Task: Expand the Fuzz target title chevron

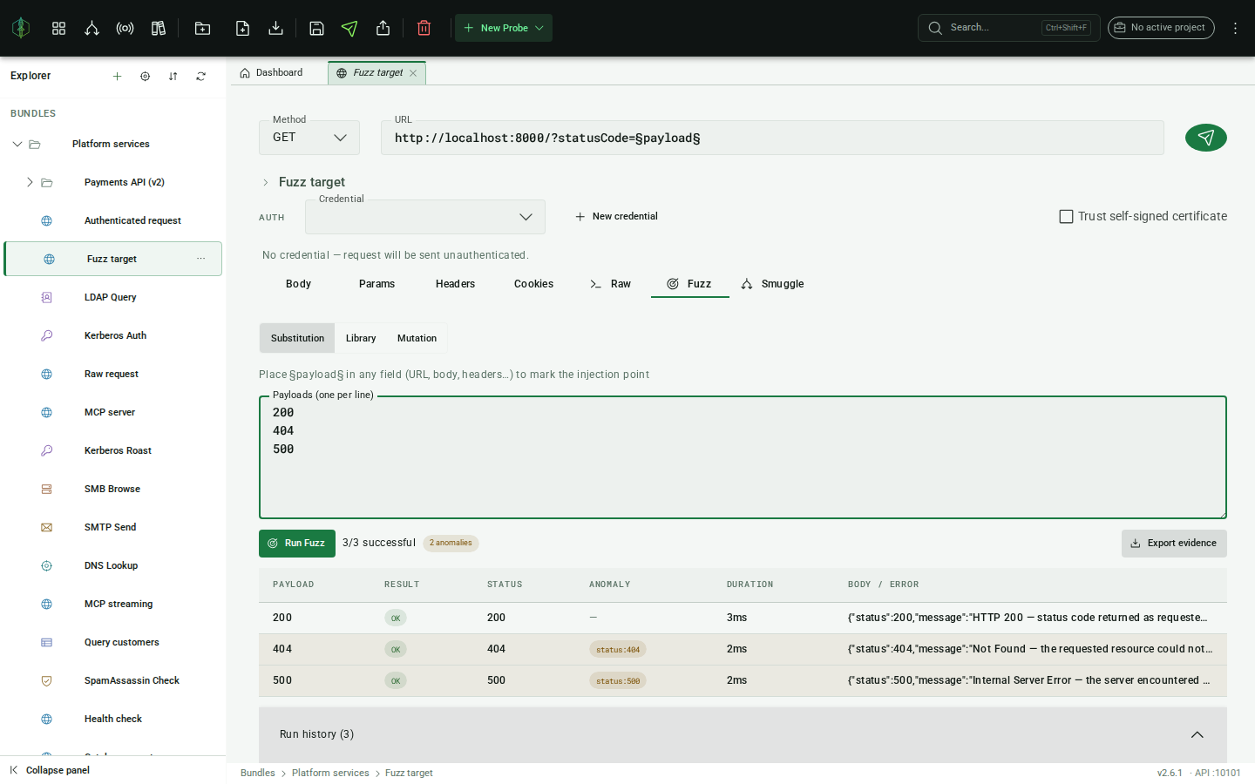Action: [x=266, y=182]
